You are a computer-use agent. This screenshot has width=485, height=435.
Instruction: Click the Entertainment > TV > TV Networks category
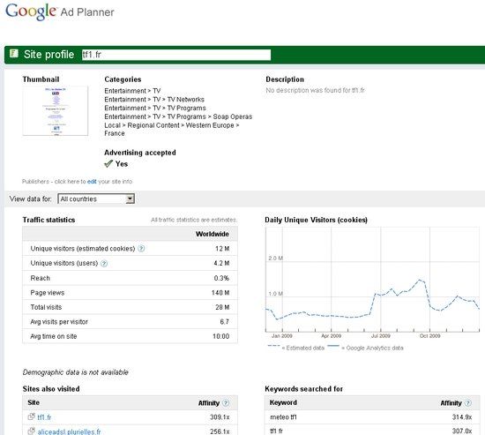click(x=154, y=100)
